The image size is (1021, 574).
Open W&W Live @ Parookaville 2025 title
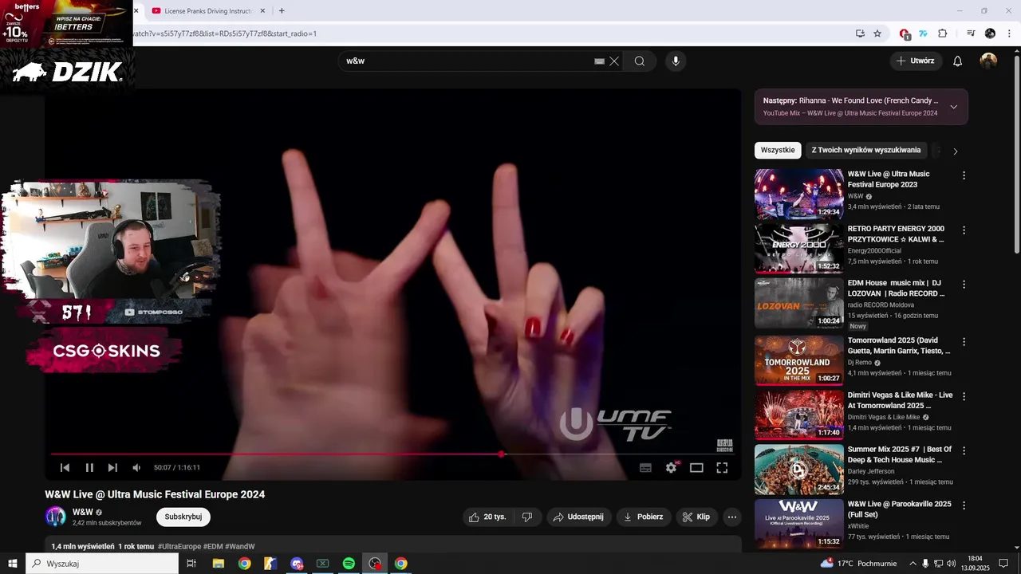[x=899, y=509]
